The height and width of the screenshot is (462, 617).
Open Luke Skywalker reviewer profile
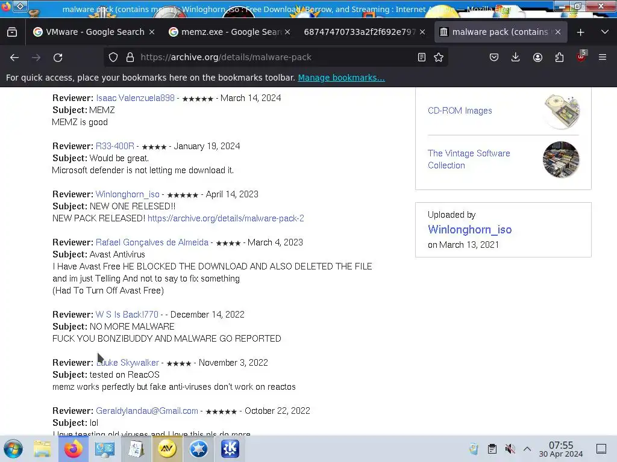[128, 363]
